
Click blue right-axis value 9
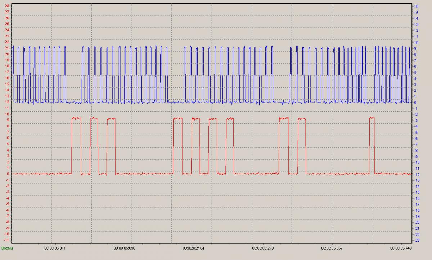[x=415, y=48]
